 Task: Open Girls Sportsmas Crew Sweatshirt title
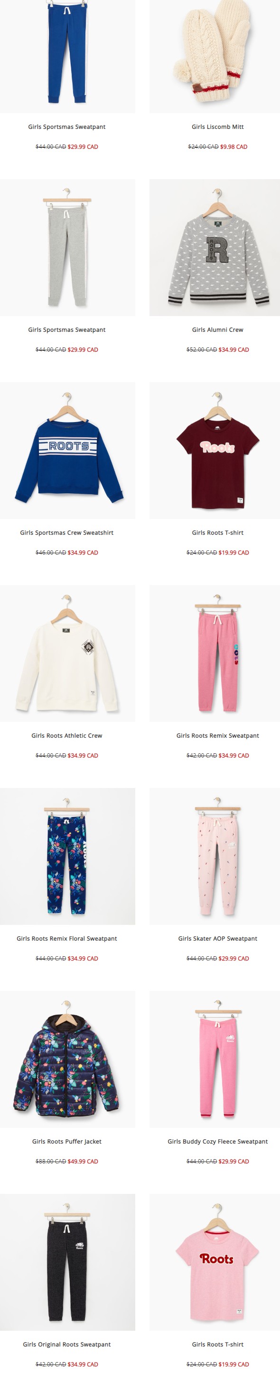pos(66,533)
